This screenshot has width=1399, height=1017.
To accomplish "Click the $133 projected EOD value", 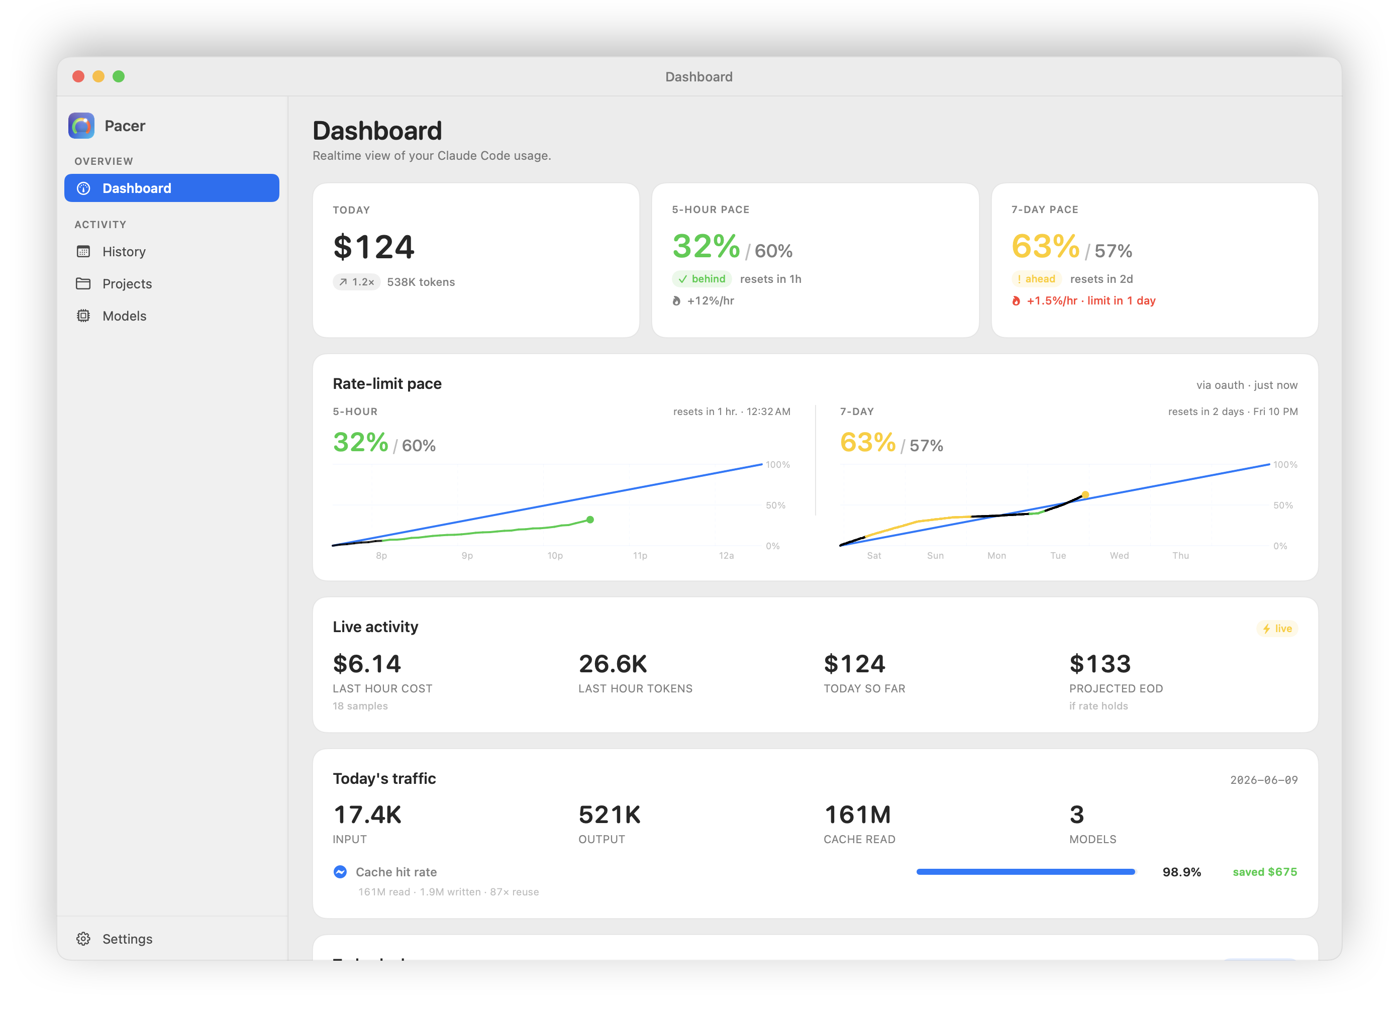I will 1100,664.
